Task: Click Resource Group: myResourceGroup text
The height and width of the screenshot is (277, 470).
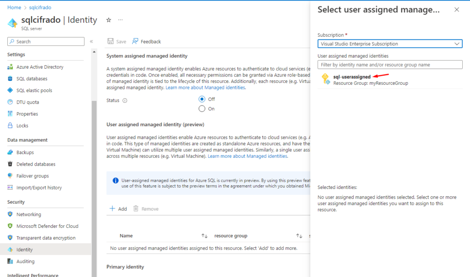Action: (x=370, y=83)
